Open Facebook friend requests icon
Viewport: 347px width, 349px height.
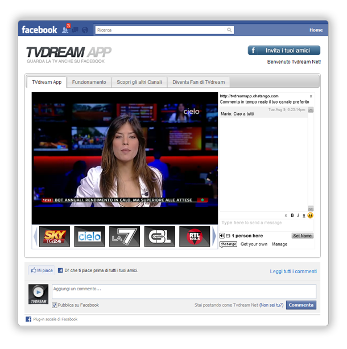click(x=65, y=30)
